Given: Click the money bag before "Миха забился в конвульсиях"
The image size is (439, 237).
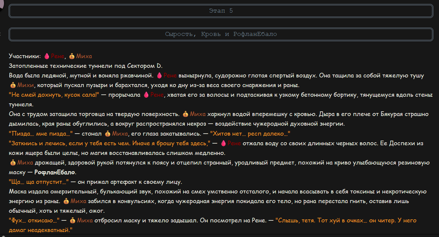Looking at the screenshot, I should 66,201.
